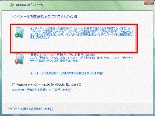The image size is (155, 116).
Task: Select the go online for latest updates (推奨) option
Action: 74,39
